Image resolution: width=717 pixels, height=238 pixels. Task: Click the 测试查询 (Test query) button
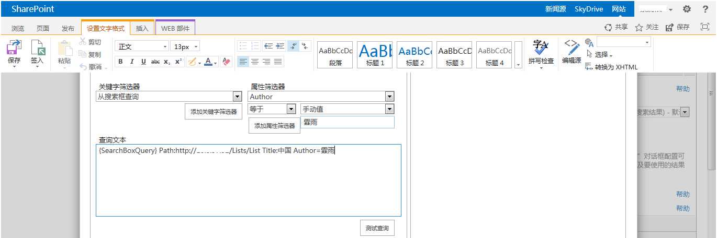coord(377,228)
